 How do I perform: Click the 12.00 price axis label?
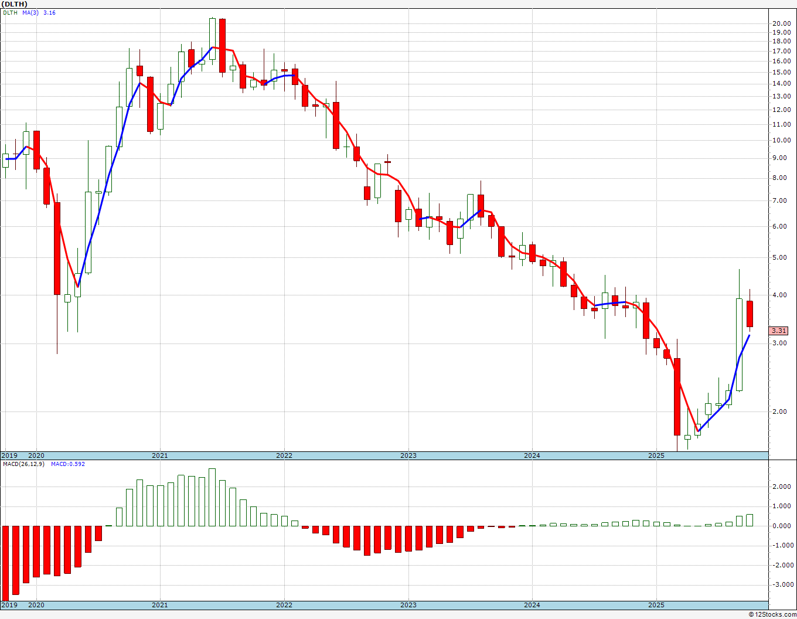point(781,110)
